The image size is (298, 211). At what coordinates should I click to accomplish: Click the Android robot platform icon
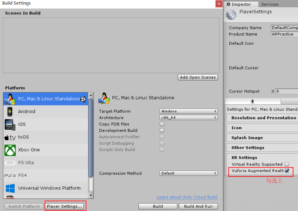pyautogui.click(x=10, y=111)
